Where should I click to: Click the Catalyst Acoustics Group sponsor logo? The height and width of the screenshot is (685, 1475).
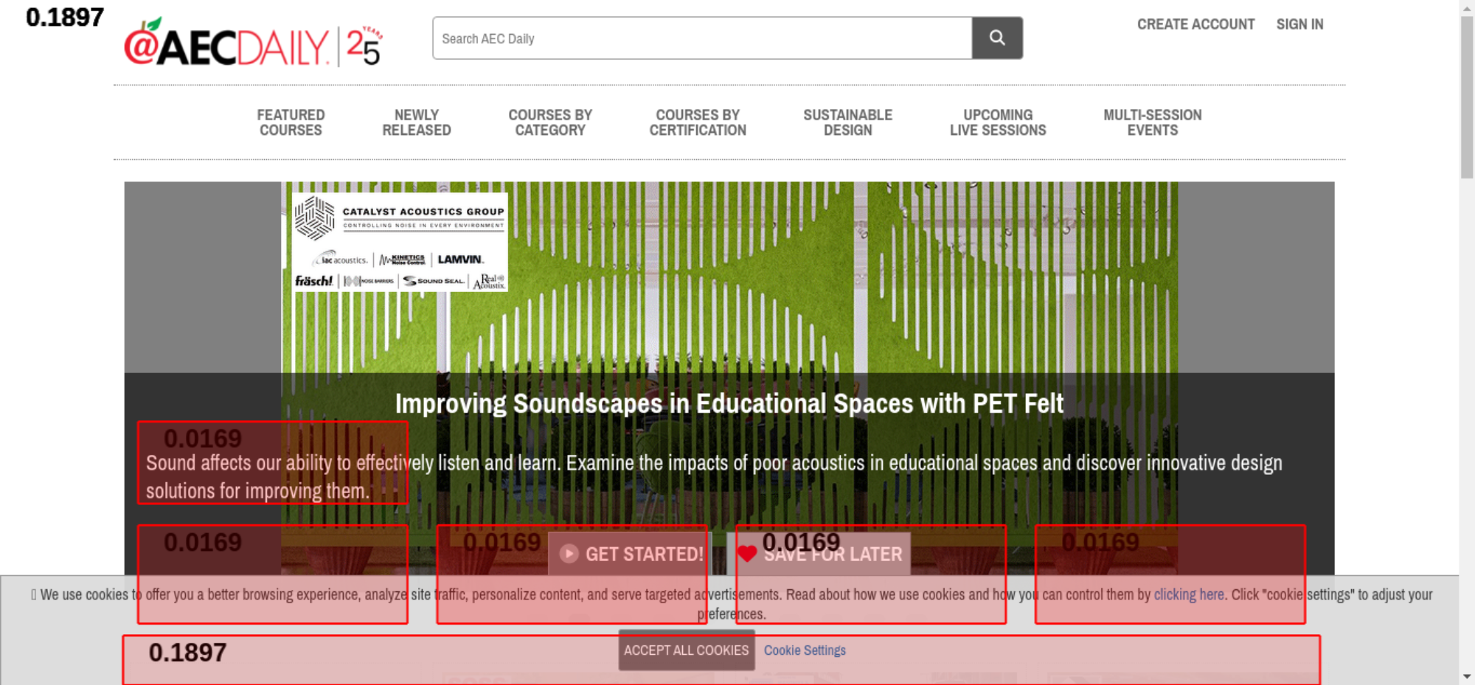(x=400, y=243)
